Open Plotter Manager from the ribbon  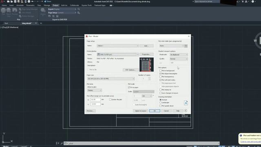[27, 16]
